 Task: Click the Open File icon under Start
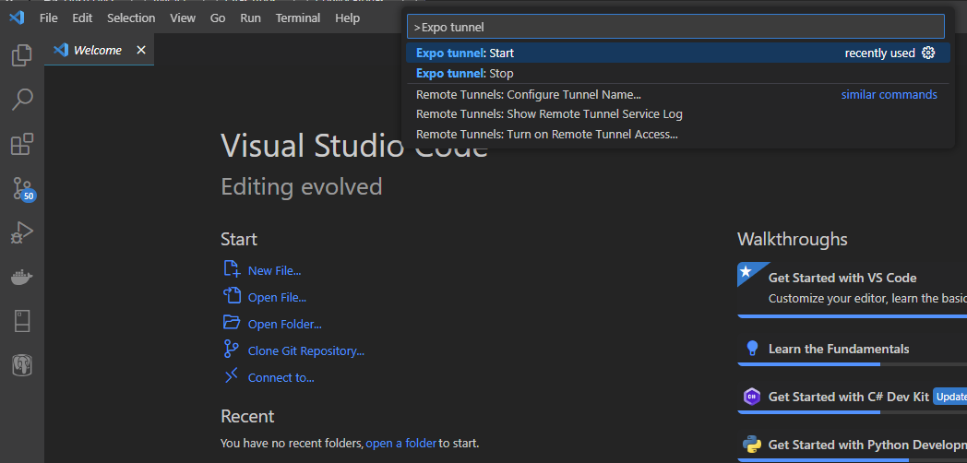point(232,296)
